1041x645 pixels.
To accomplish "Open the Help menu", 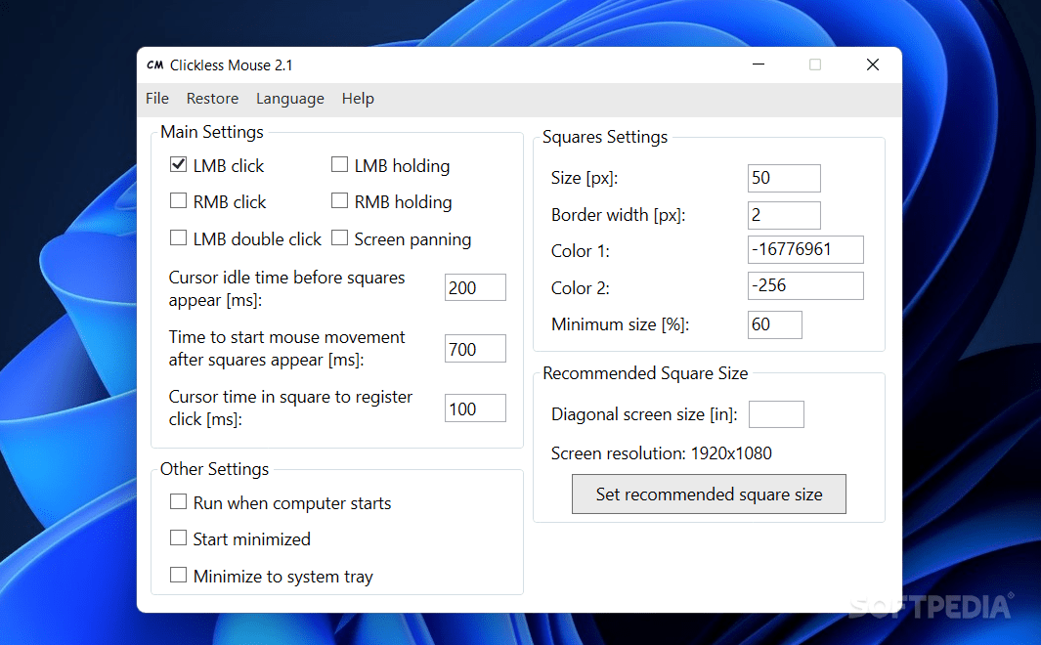I will coord(358,98).
